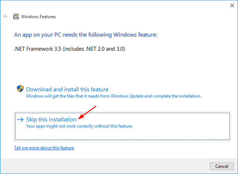The height and width of the screenshot is (174, 238).
Task: Click the Windows Features title text
Action: 38,17
